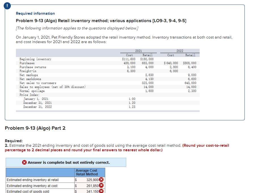Click the dollar sign beside ending inventory at cost
The width and height of the screenshot is (268, 193).
75,185
